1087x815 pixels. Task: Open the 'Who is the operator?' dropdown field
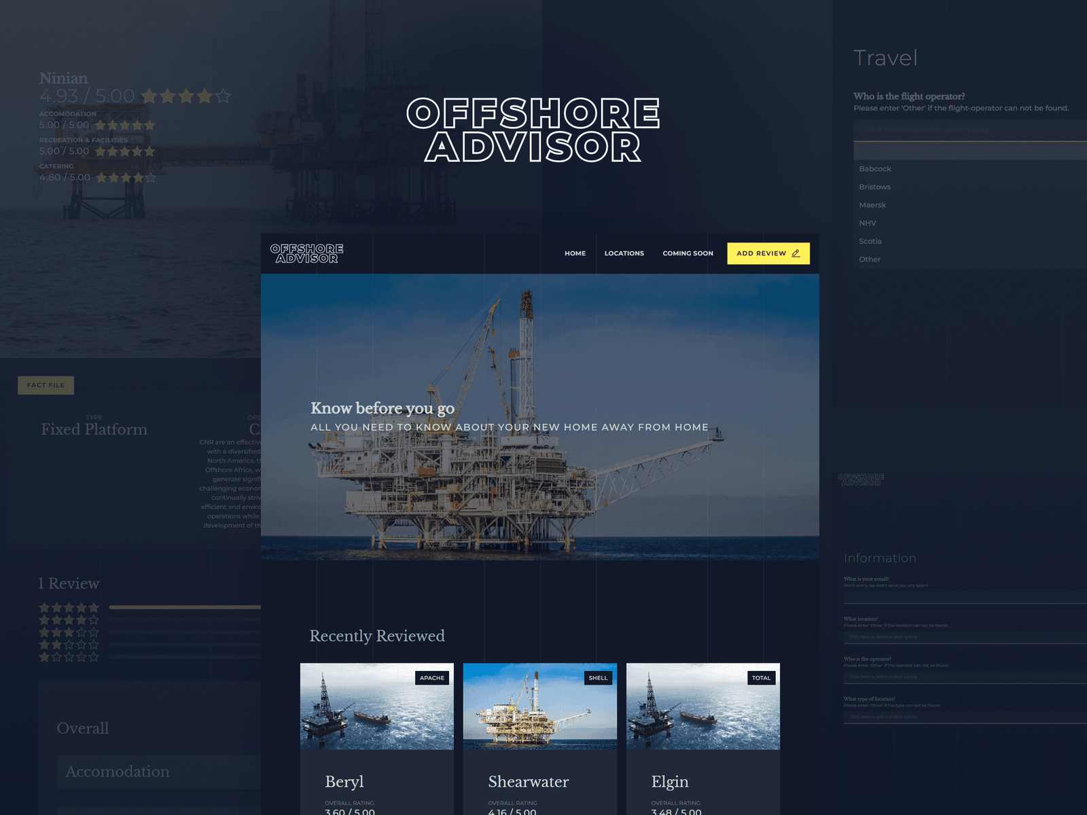(x=965, y=677)
